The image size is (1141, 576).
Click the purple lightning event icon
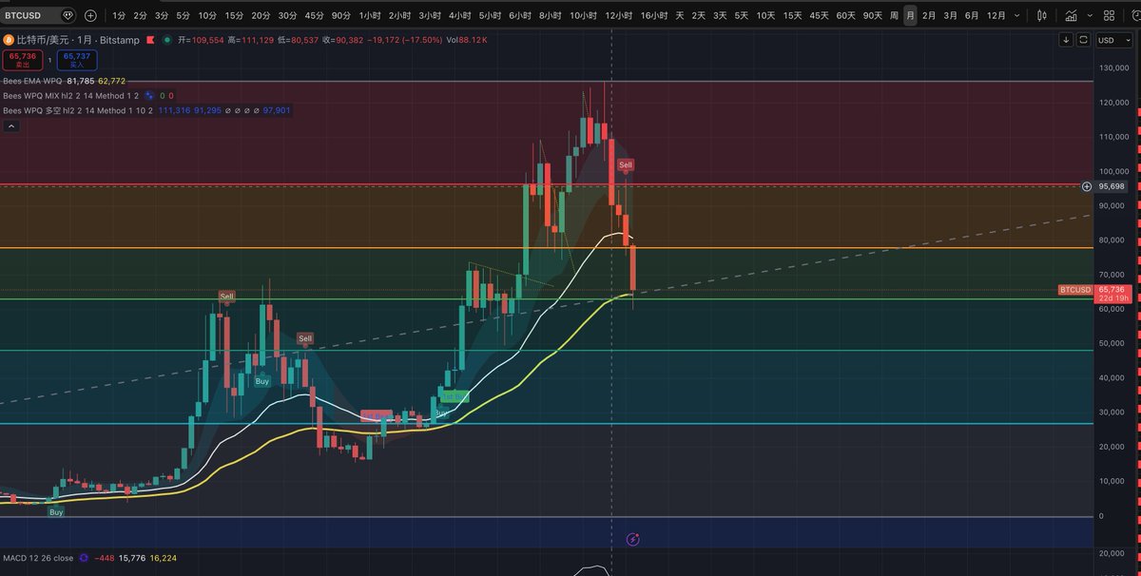(633, 539)
